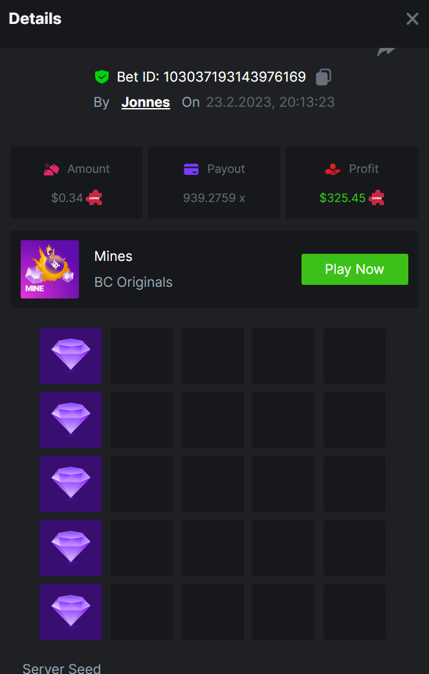Click the Play Now button
This screenshot has height=674, width=429.
(355, 269)
